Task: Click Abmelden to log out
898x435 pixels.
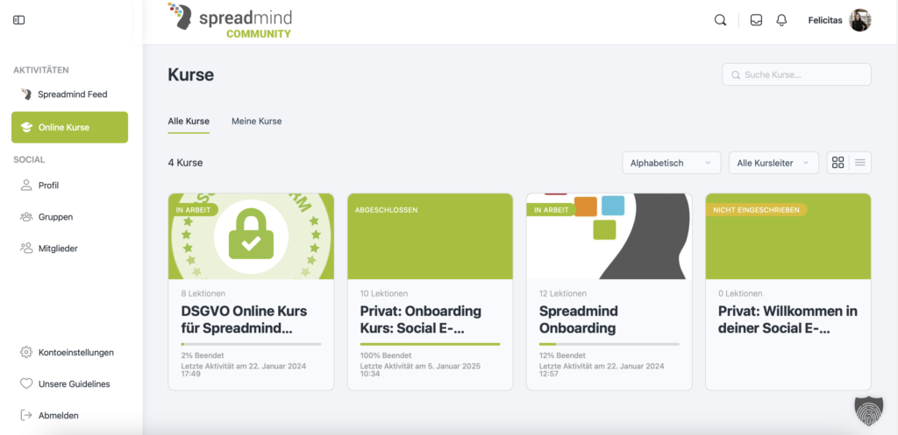Action: pos(58,416)
